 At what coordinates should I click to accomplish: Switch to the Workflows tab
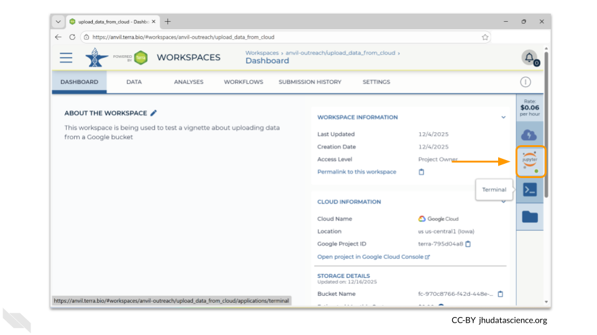(243, 82)
